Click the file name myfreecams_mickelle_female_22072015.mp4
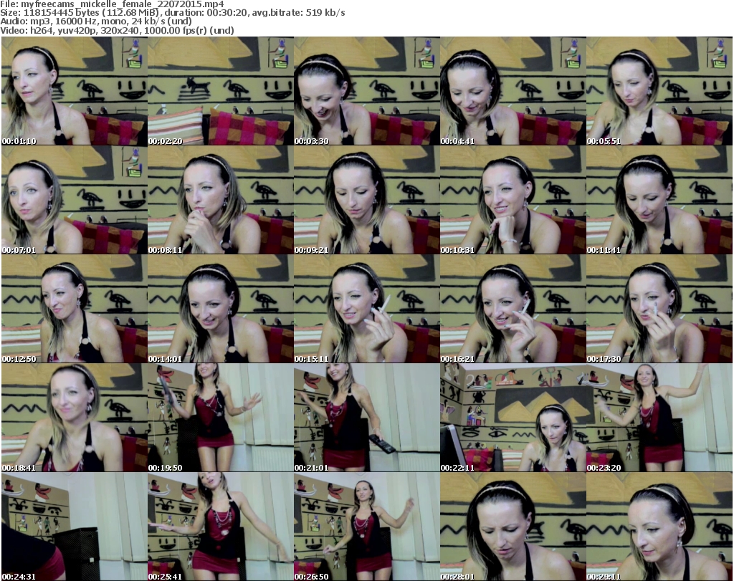The width and height of the screenshot is (734, 581). point(122,4)
